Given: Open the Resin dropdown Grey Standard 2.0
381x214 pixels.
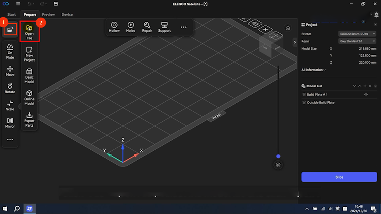Looking at the screenshot, I should point(357,41).
